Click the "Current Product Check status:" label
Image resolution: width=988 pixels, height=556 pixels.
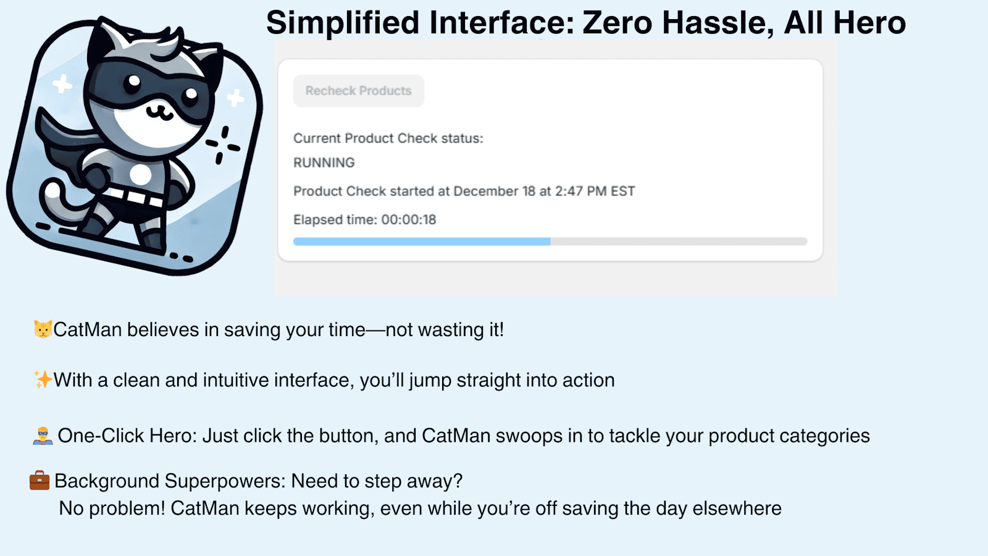(388, 138)
